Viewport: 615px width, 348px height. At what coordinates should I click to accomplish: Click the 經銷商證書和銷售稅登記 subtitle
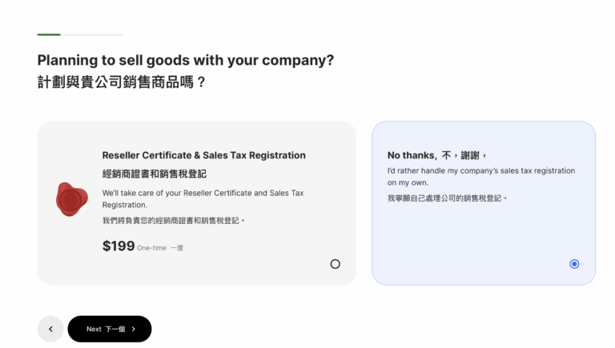(x=154, y=174)
